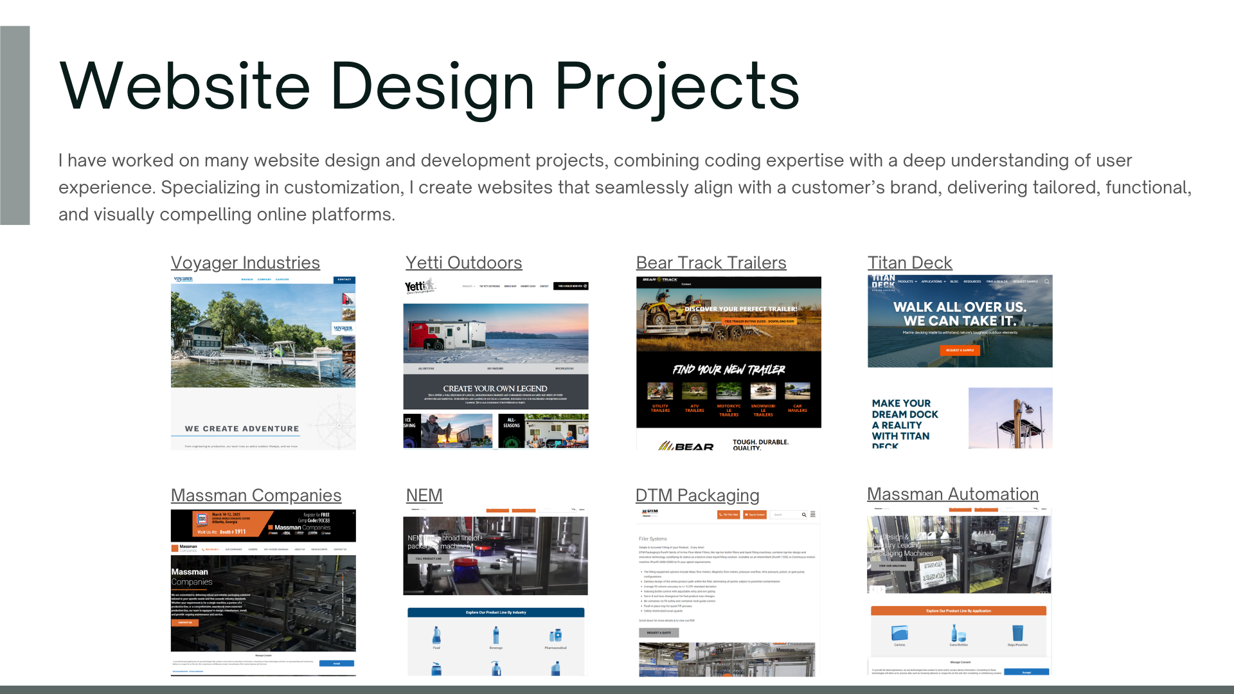Click search icon in DTM Packaging screenshot

(803, 515)
